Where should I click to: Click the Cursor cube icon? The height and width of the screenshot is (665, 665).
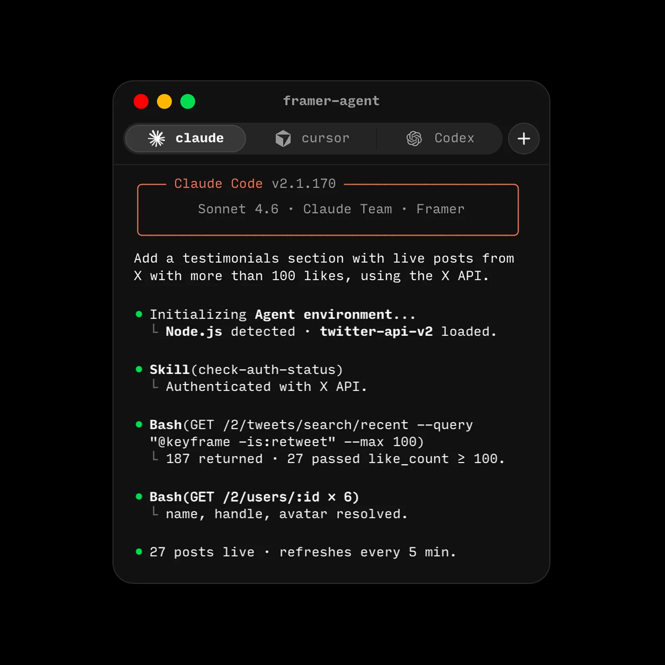(283, 138)
